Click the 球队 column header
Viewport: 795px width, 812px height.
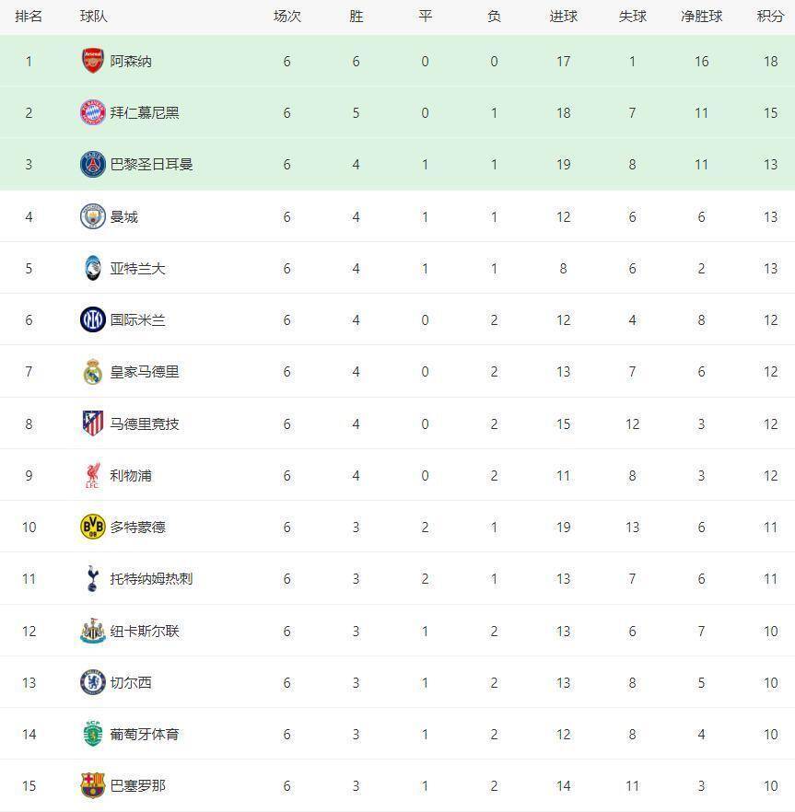(x=93, y=17)
